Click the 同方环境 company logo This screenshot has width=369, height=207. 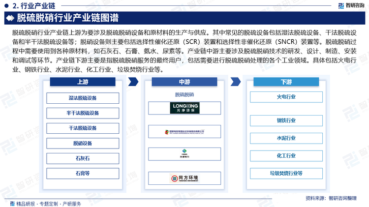click(x=184, y=178)
